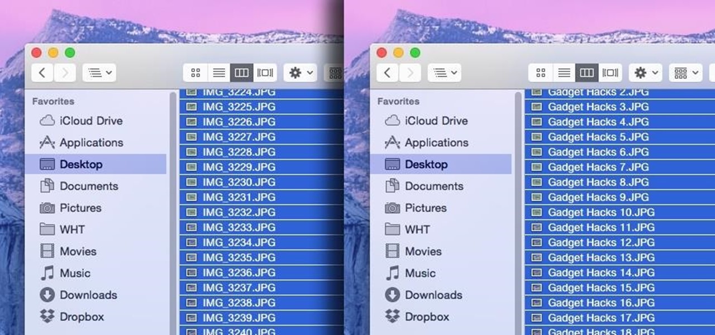Select column view in right Finder window
Image resolution: width=715 pixels, height=335 pixels.
pos(587,73)
